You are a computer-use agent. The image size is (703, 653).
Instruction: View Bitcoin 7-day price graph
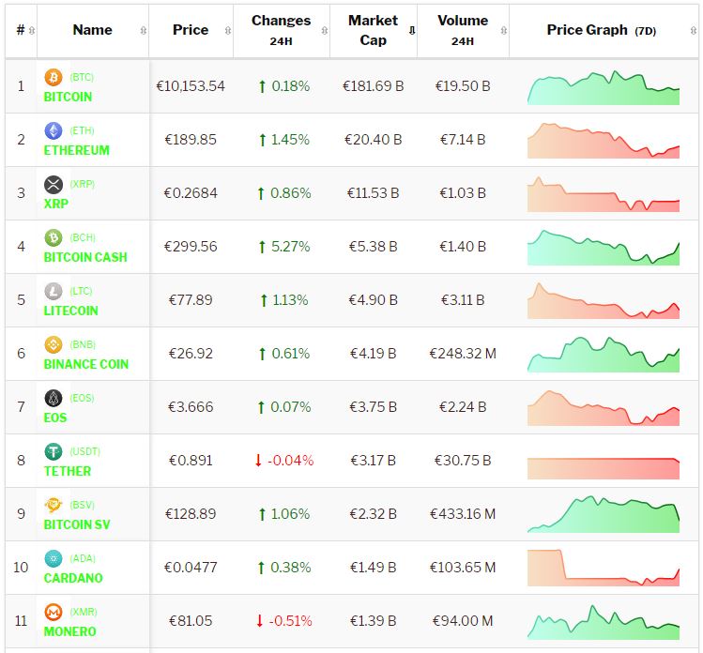click(x=603, y=86)
